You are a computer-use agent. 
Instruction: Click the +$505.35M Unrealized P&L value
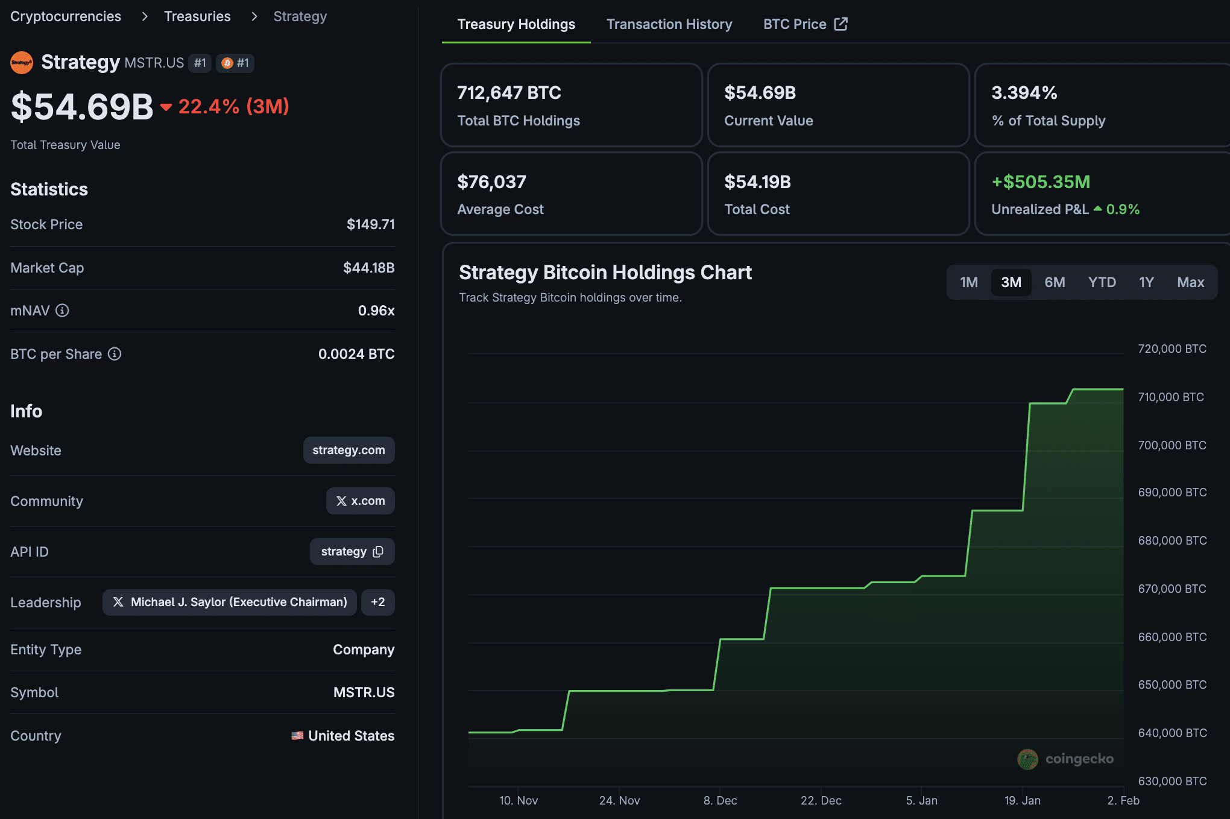(1041, 182)
